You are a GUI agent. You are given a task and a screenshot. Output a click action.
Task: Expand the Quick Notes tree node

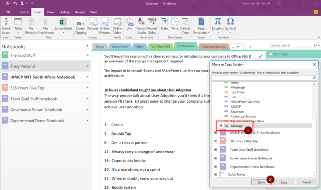coord(216,174)
